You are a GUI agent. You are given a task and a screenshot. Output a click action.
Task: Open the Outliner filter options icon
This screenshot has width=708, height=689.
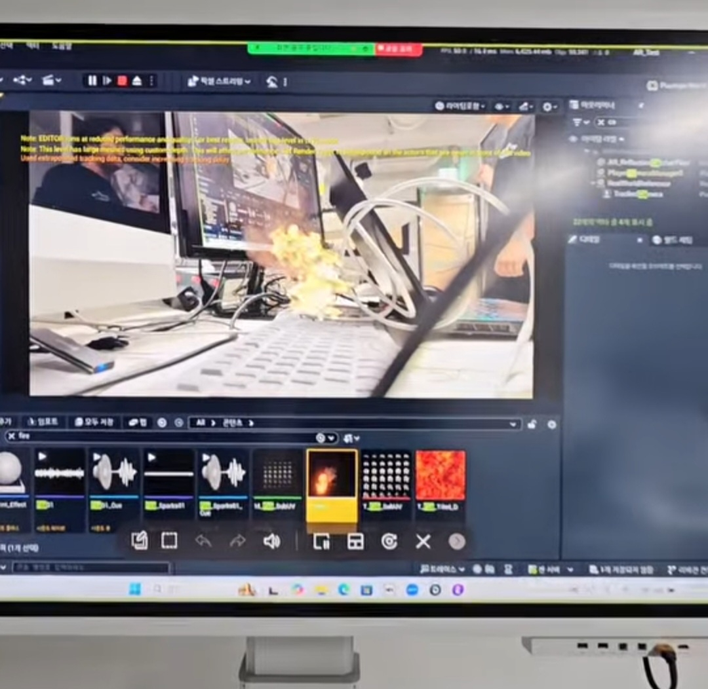[x=579, y=122]
